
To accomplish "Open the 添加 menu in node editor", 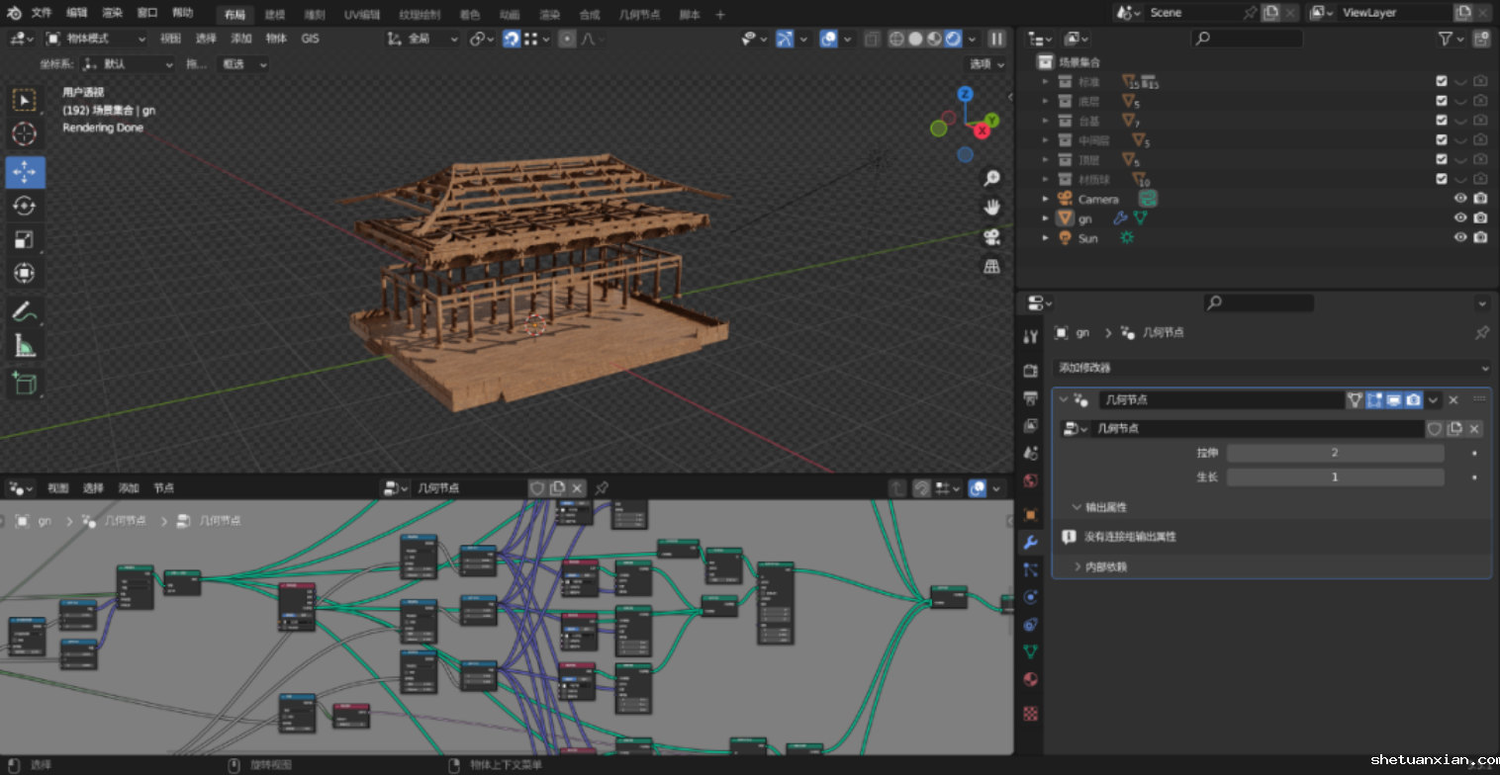I will click(x=129, y=488).
